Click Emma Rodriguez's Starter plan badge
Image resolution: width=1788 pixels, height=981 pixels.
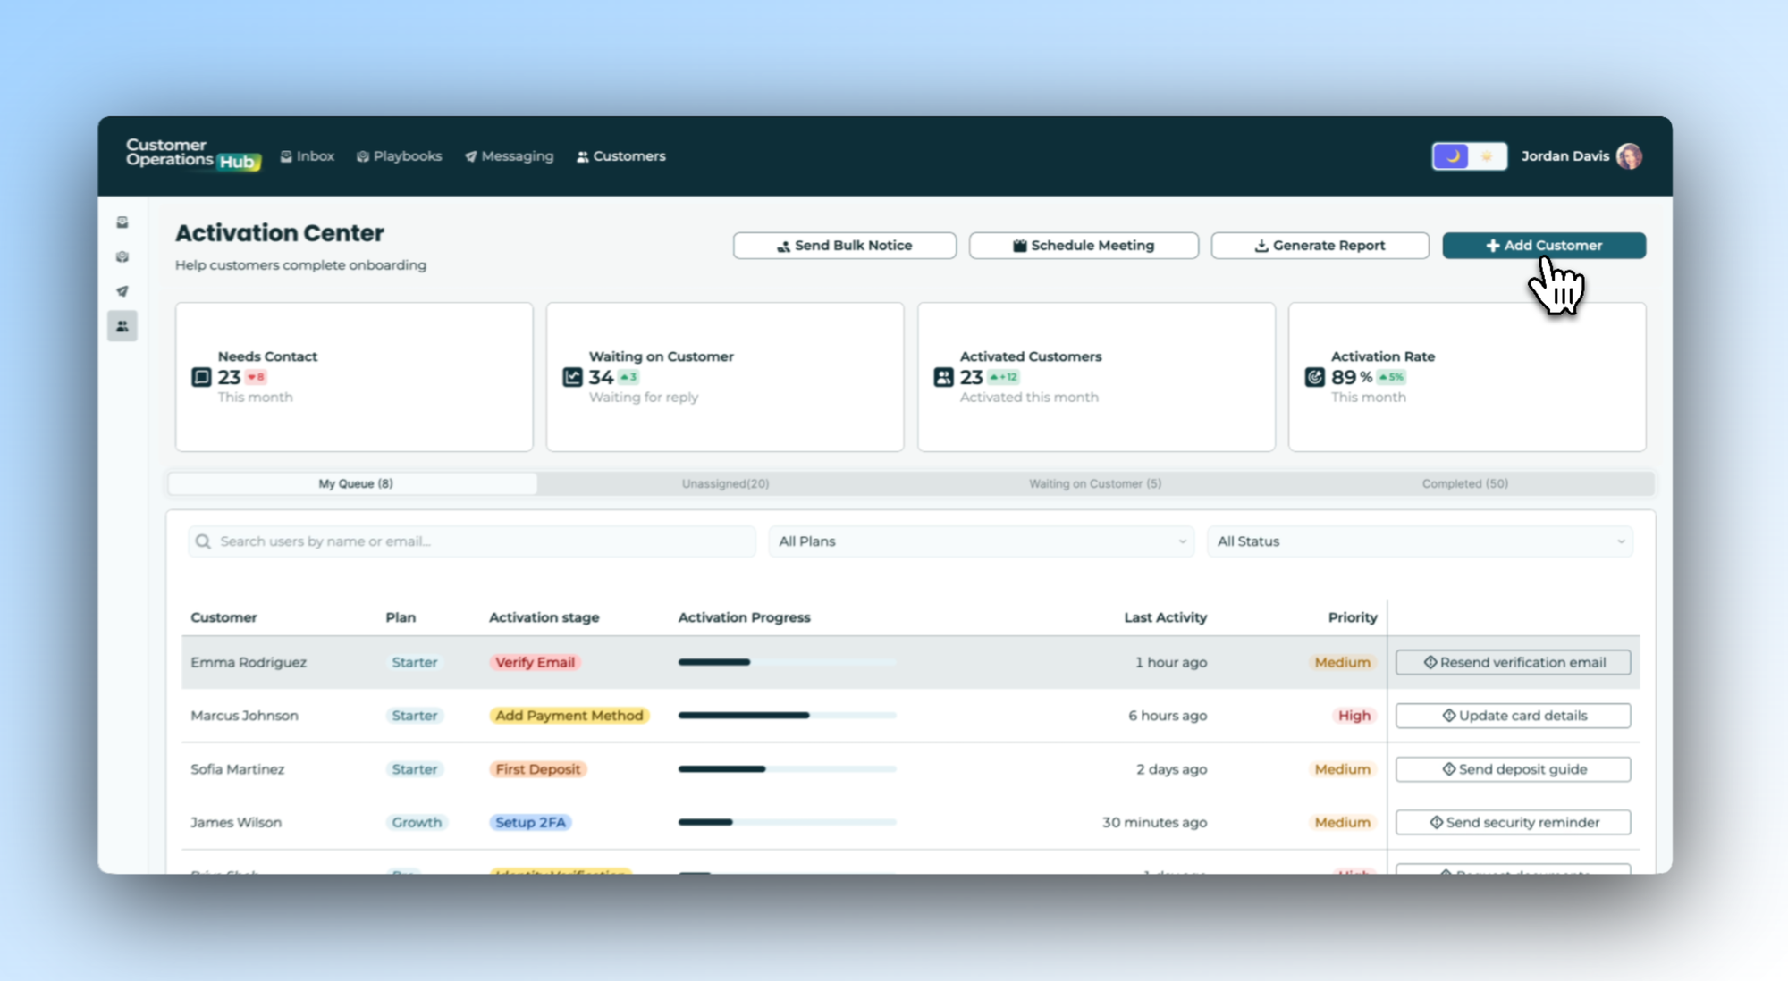pos(415,662)
